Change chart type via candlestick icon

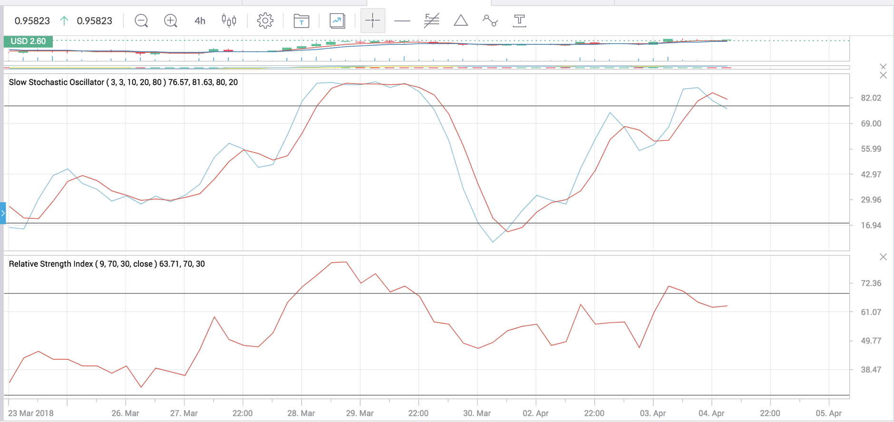pyautogui.click(x=229, y=20)
